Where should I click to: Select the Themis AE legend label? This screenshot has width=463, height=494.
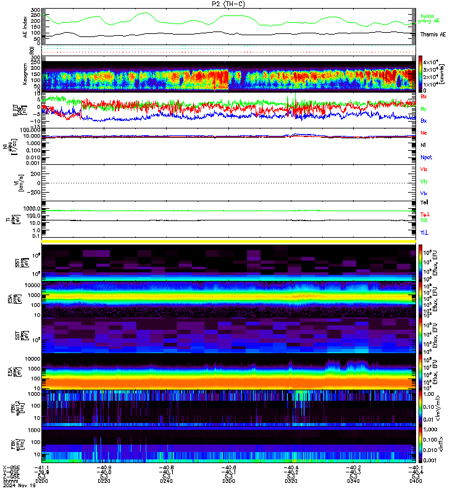pos(433,35)
